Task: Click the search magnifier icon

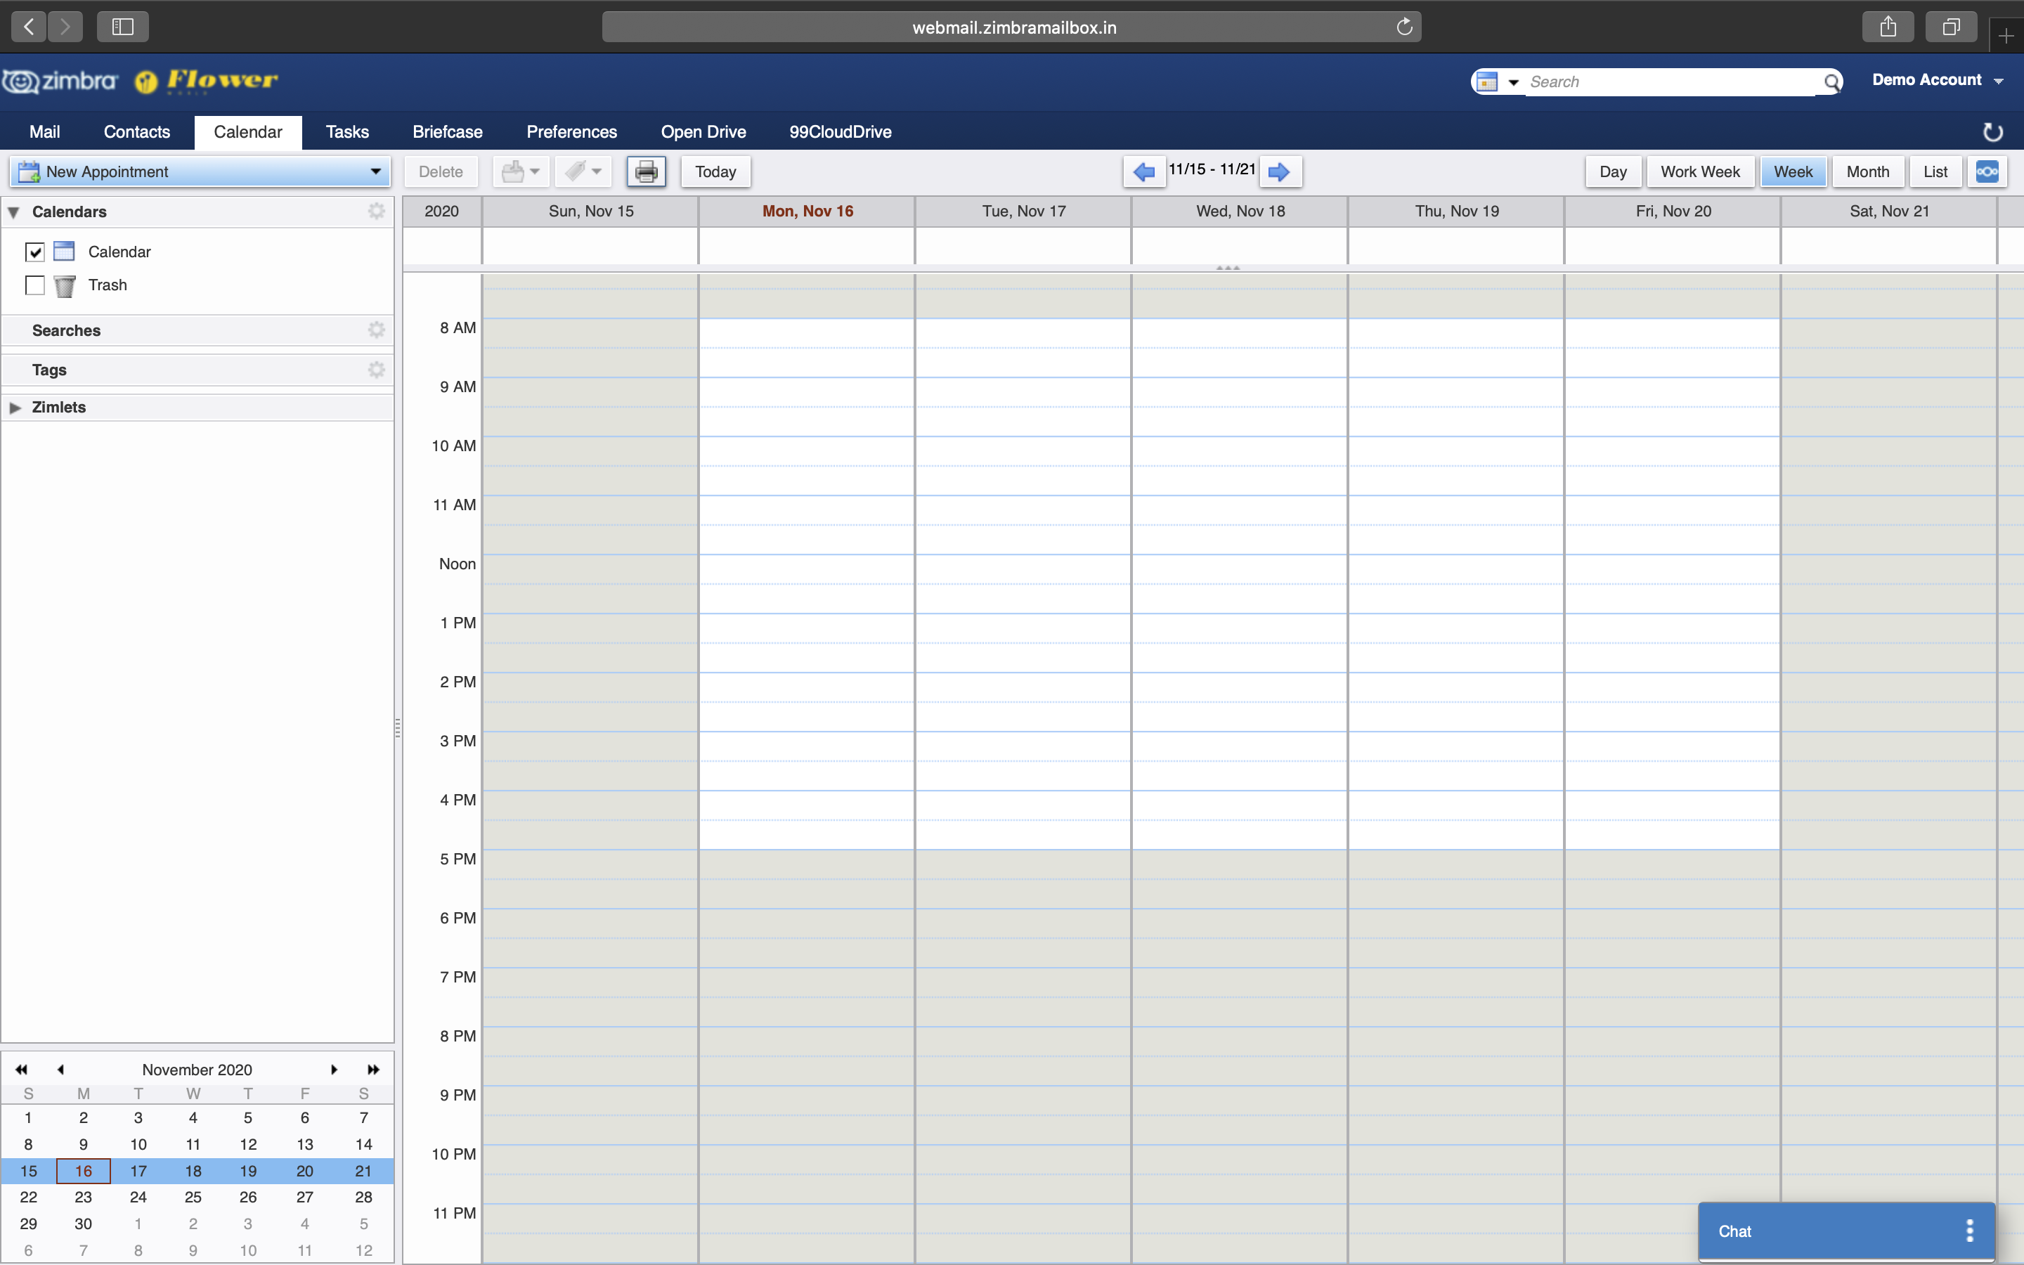Action: [1831, 82]
